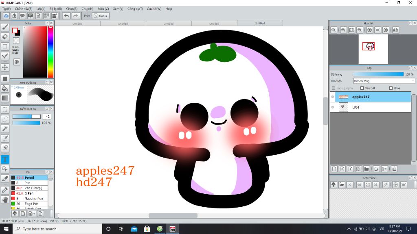Select the Brush tool in left toolbar

[5, 27]
